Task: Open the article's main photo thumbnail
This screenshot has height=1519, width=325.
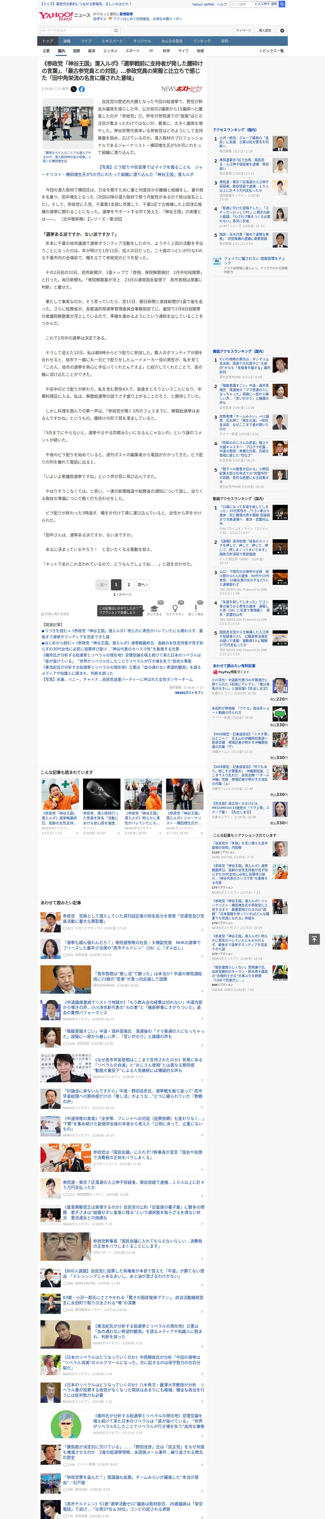Action: (x=68, y=123)
